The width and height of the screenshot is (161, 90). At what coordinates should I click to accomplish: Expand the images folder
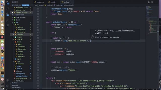click(19, 37)
